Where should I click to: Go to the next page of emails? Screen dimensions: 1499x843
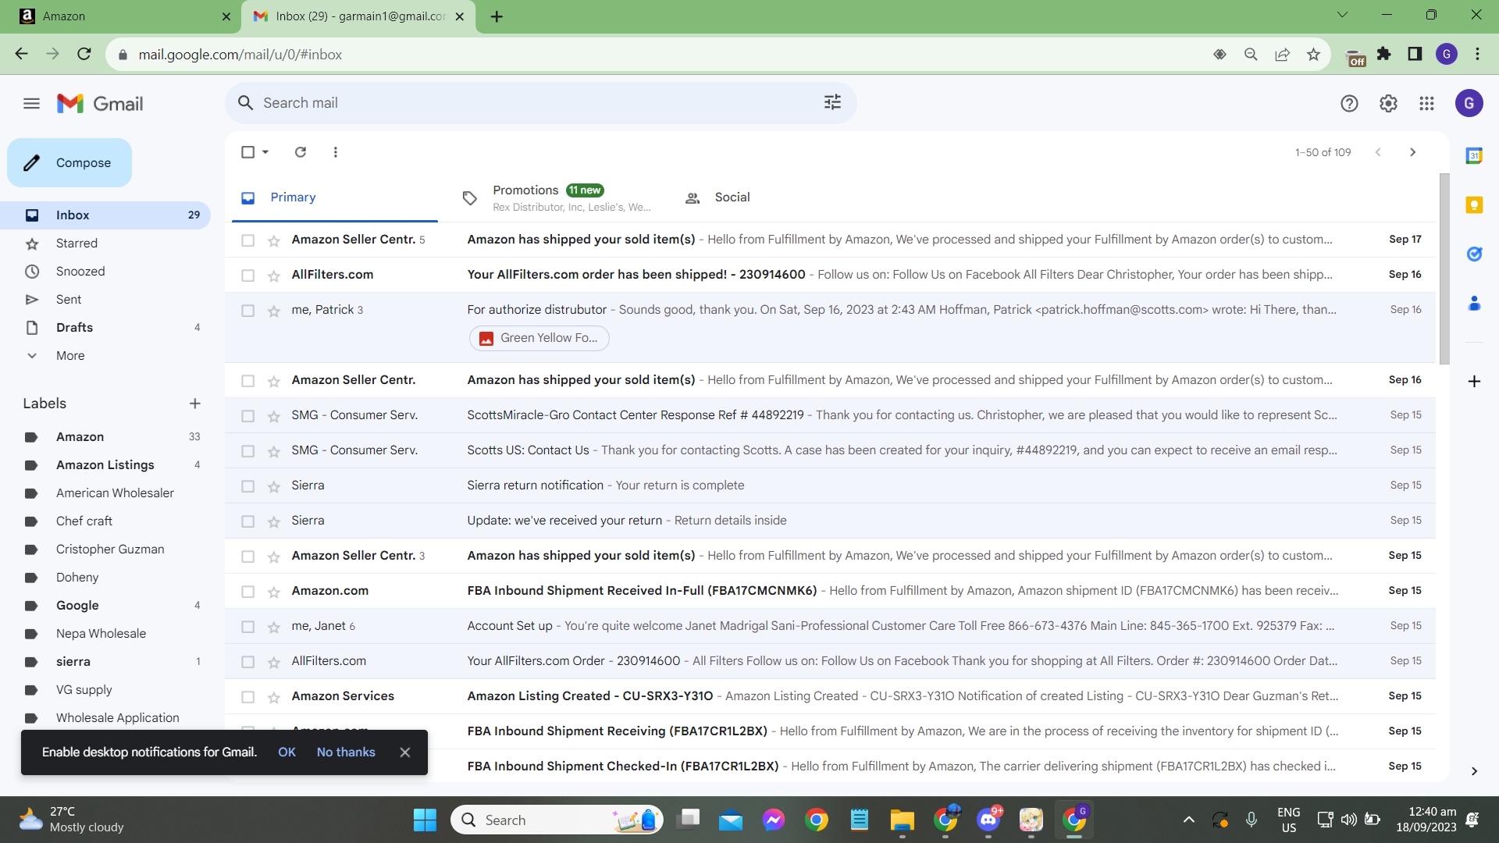coord(1412,152)
